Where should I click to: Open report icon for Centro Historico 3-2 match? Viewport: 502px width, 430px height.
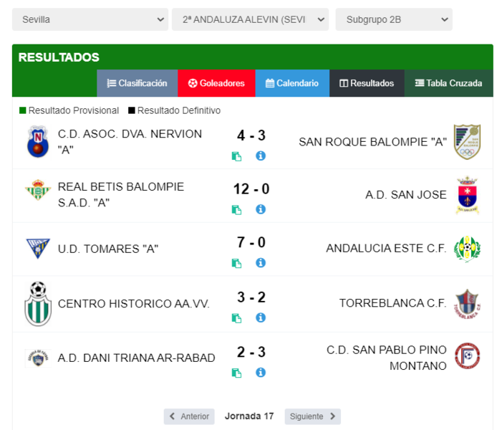[236, 318]
